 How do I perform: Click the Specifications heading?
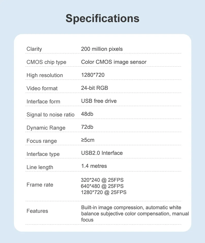[102, 18]
